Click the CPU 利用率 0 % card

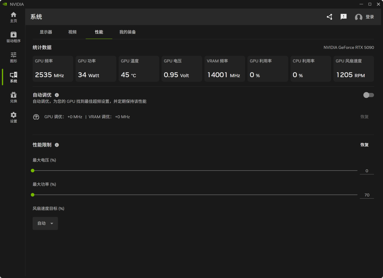click(x=311, y=69)
